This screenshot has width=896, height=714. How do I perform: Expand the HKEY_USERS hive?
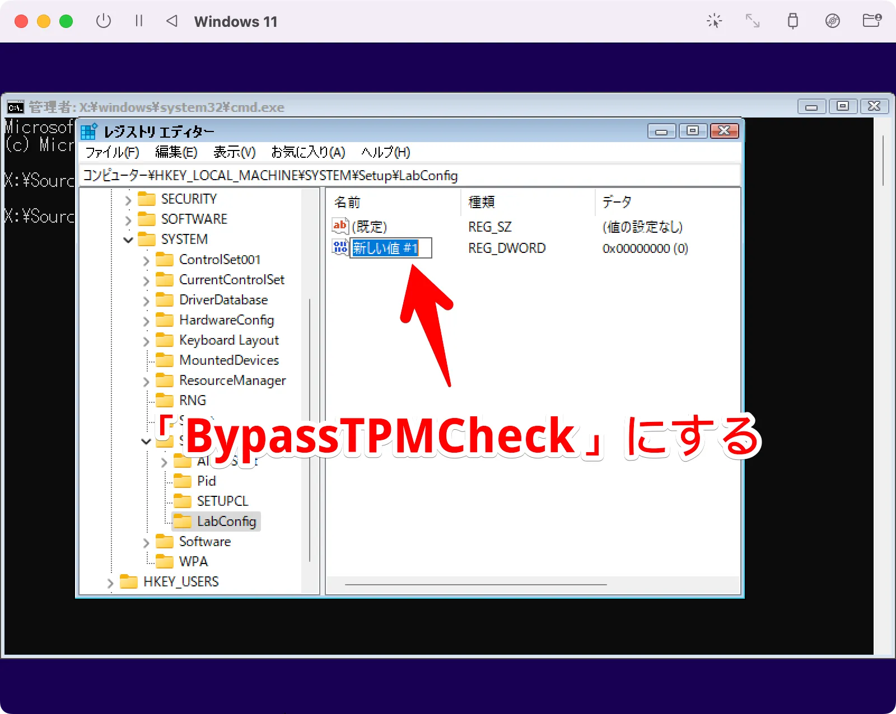[x=110, y=583]
